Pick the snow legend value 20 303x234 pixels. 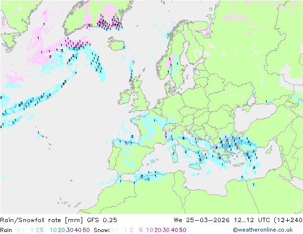pyautogui.click(x=158, y=230)
